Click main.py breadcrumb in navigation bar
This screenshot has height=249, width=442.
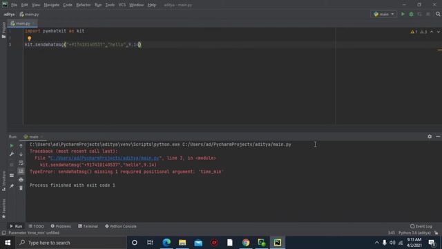(x=29, y=14)
